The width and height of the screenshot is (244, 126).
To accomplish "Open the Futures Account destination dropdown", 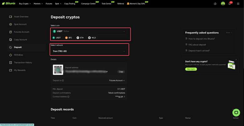I will 117,81.
